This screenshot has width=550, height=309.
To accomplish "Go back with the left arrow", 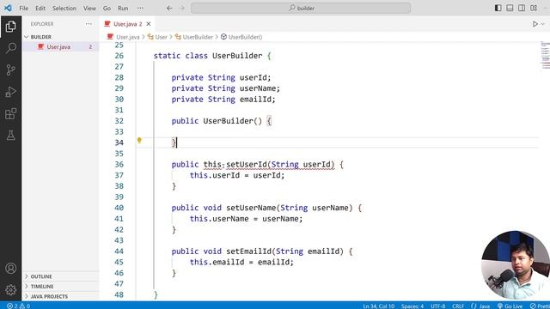I will pyautogui.click(x=169, y=8).
